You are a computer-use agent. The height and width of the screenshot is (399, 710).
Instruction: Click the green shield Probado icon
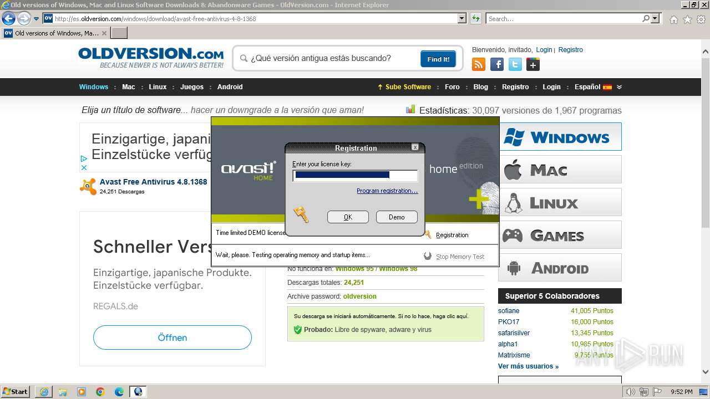click(x=298, y=330)
